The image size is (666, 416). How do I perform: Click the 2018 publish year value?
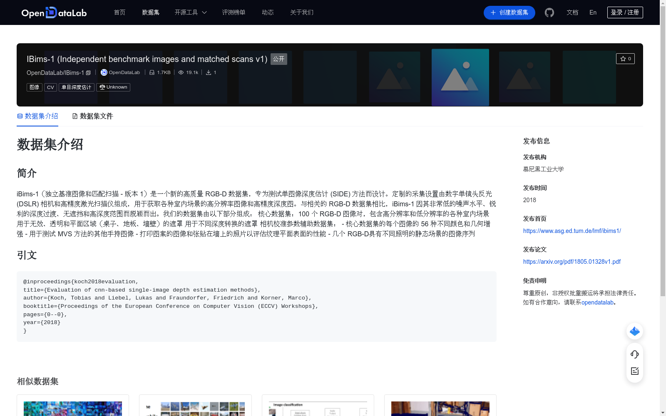tap(529, 200)
